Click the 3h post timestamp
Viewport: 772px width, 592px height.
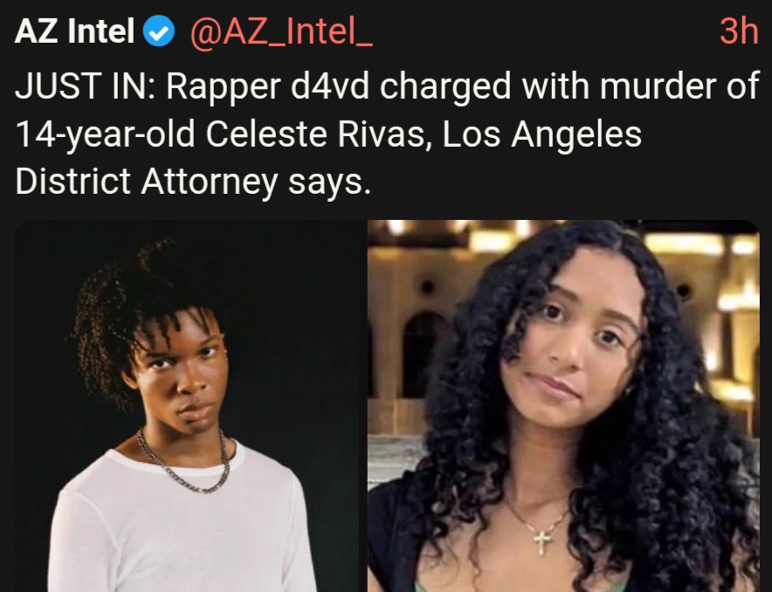(x=738, y=31)
